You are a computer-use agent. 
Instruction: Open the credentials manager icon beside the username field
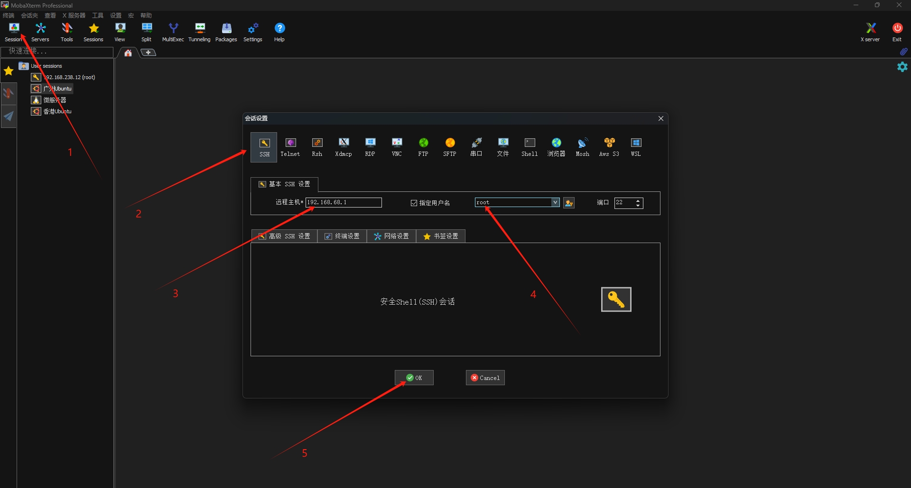pyautogui.click(x=569, y=203)
